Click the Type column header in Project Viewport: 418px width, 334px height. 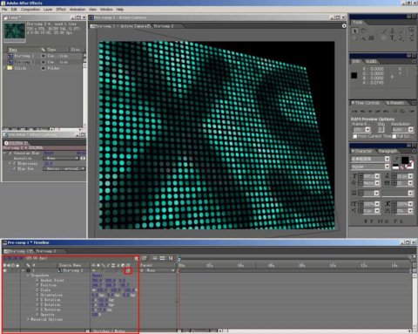tap(51, 50)
